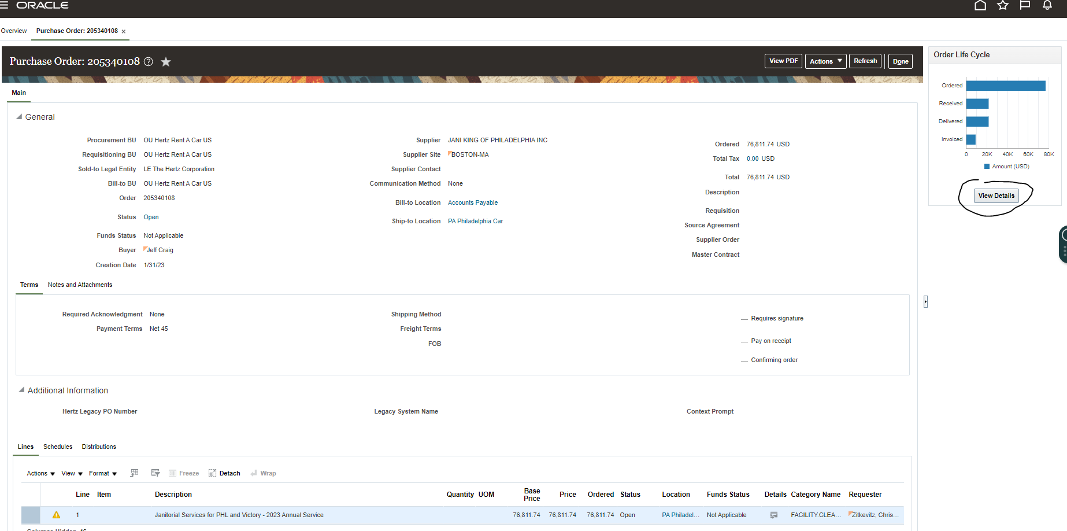Open help for Purchase Order 205340108
Viewport: 1067px width, 531px height.
(149, 61)
